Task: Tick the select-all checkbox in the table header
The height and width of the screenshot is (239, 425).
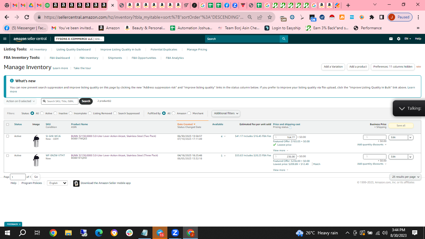Action: point(8,124)
